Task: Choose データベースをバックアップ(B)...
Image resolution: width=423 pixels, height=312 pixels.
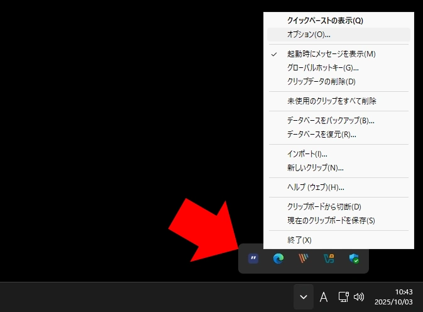Action: coord(331,121)
